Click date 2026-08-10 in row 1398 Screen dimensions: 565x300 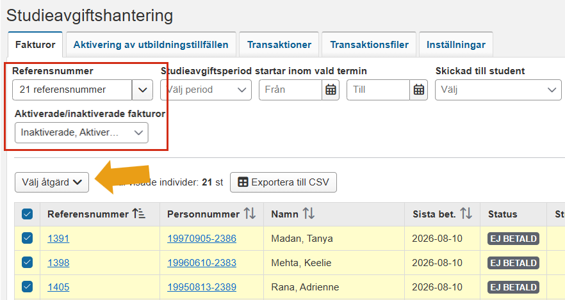tap(437, 263)
